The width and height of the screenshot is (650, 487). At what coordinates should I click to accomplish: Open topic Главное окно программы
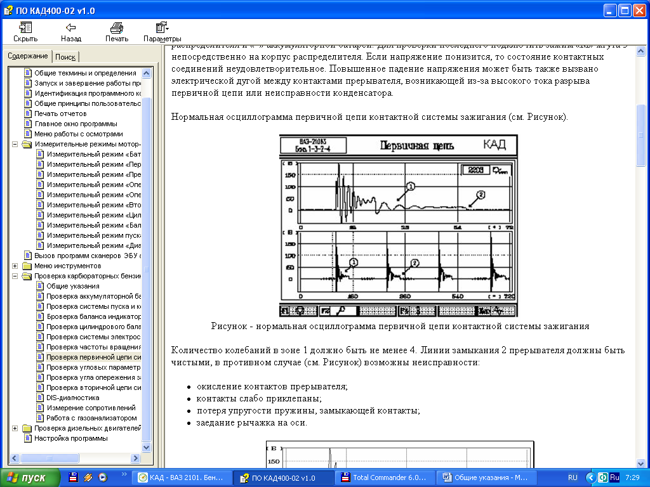[x=76, y=124]
